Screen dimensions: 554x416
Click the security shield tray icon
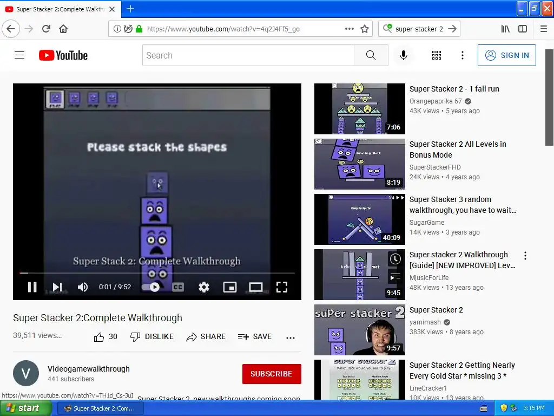pos(504,408)
